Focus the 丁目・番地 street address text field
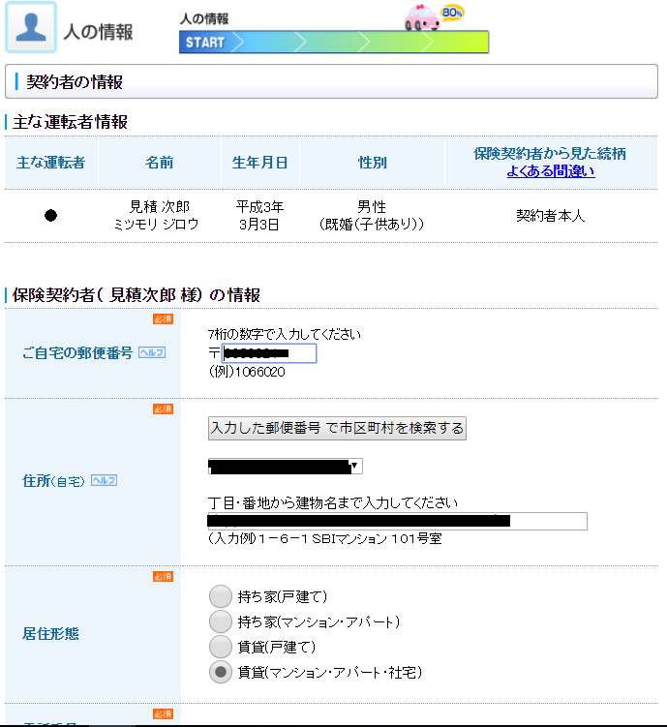The image size is (667, 727). pyautogui.click(x=397, y=521)
